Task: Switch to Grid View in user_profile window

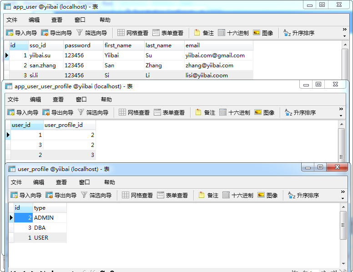Action: [137, 195]
